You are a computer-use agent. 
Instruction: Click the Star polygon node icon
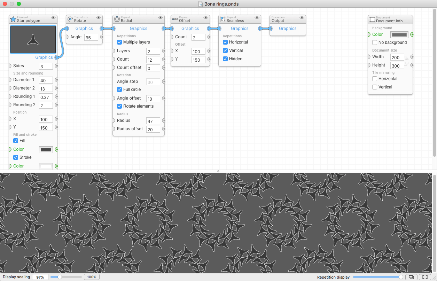pos(13,19)
